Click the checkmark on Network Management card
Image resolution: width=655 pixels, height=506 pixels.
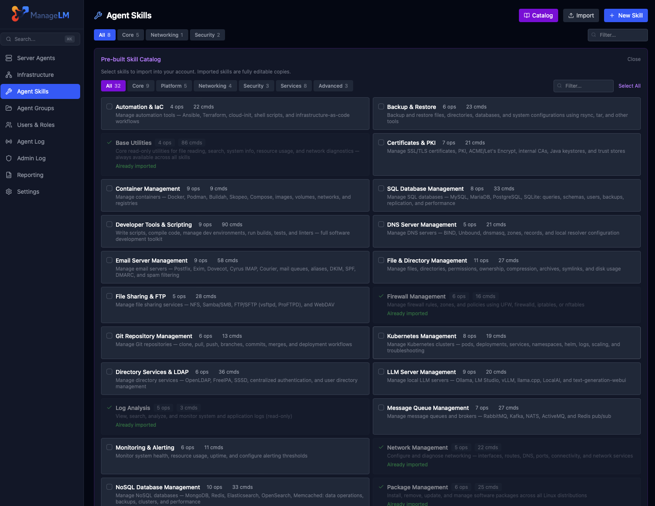(x=381, y=447)
